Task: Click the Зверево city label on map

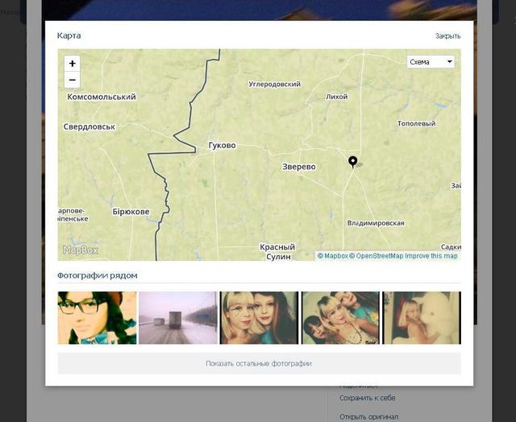Action: 299,167
